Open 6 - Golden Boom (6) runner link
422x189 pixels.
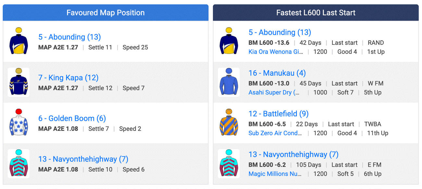72,119
